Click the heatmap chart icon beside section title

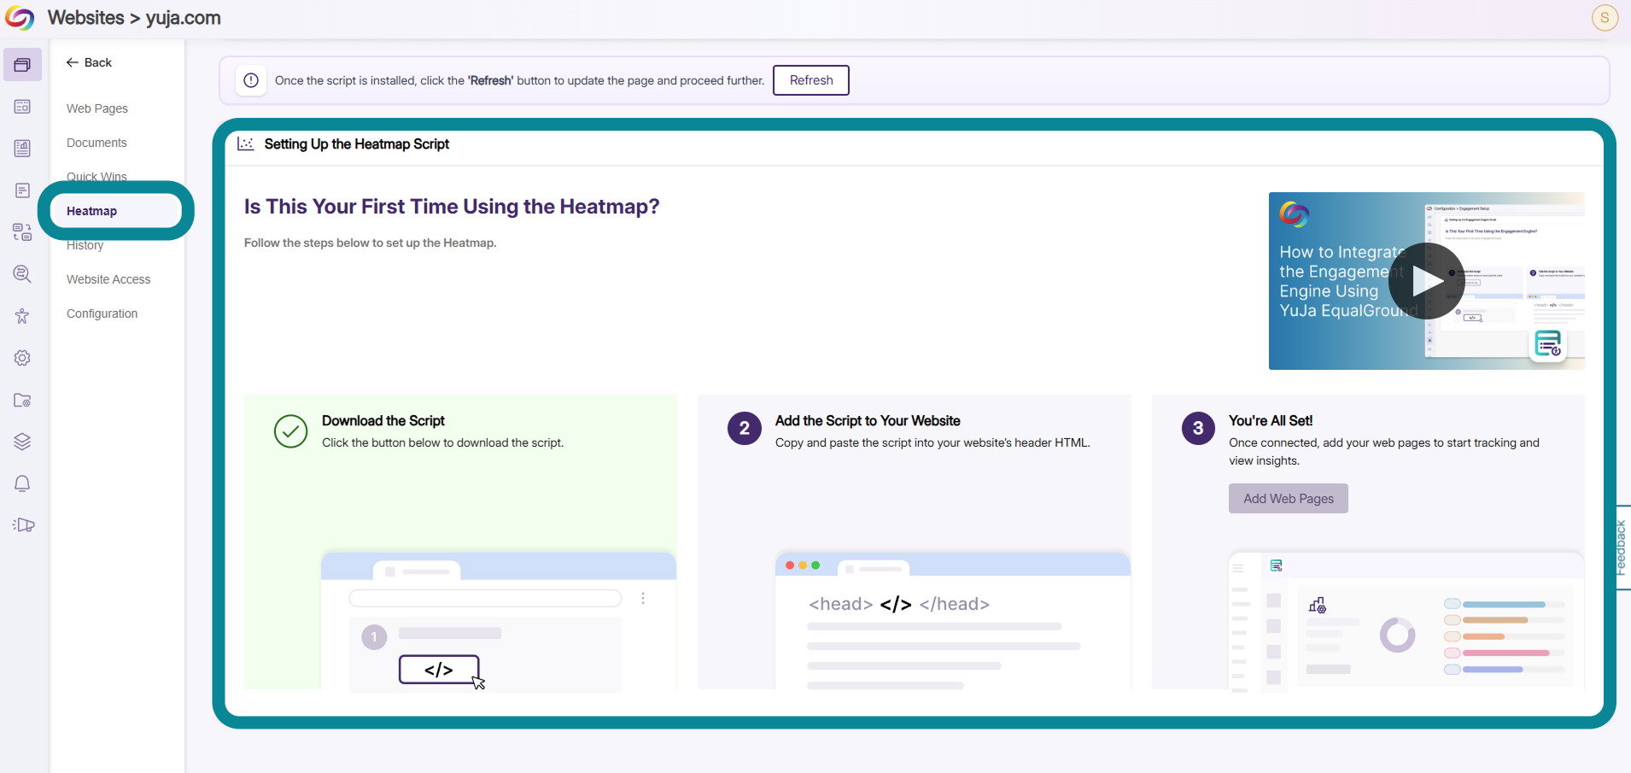pos(246,143)
